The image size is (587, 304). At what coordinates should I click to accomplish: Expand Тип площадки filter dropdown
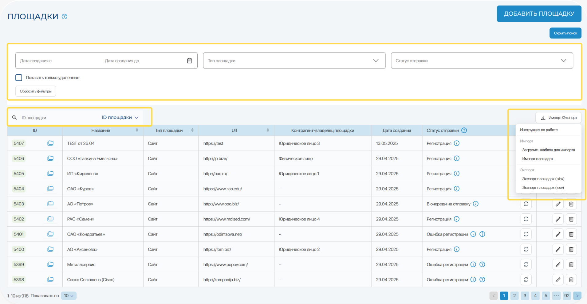[376, 61]
